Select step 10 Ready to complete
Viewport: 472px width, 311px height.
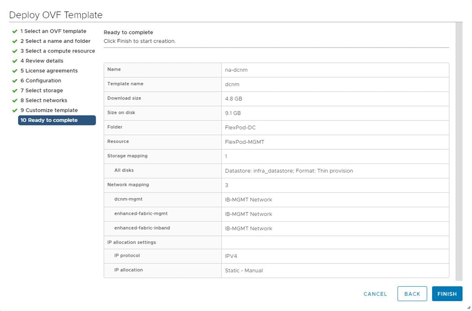point(57,120)
